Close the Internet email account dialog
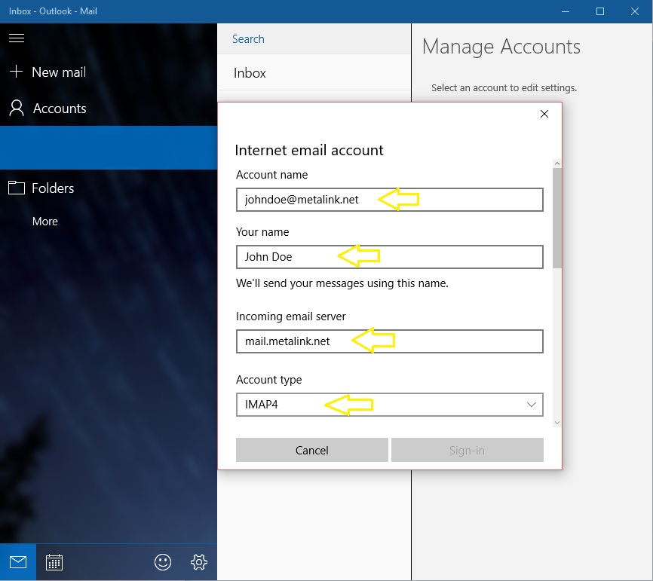Image resolution: width=653 pixels, height=581 pixels. [544, 114]
